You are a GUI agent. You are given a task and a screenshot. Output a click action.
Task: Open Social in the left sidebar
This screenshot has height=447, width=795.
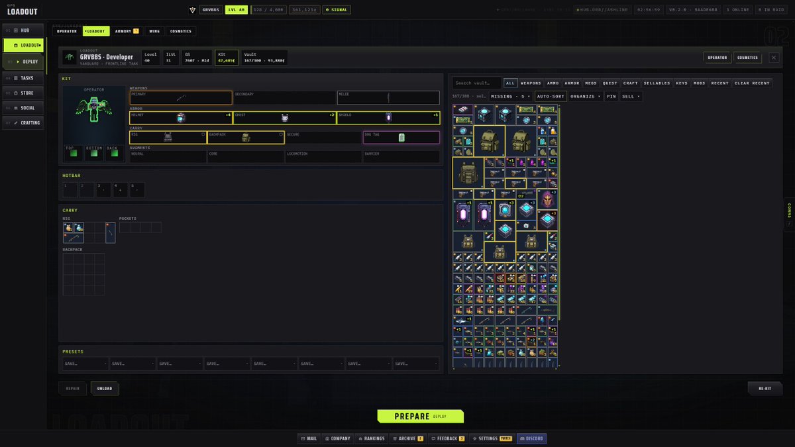23,108
